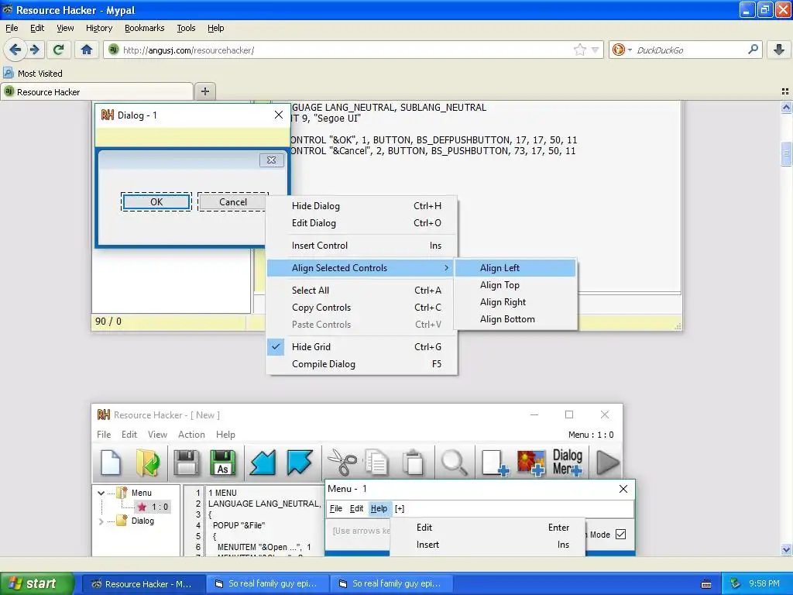Click the Copy pages toolbar icon

coord(377,463)
